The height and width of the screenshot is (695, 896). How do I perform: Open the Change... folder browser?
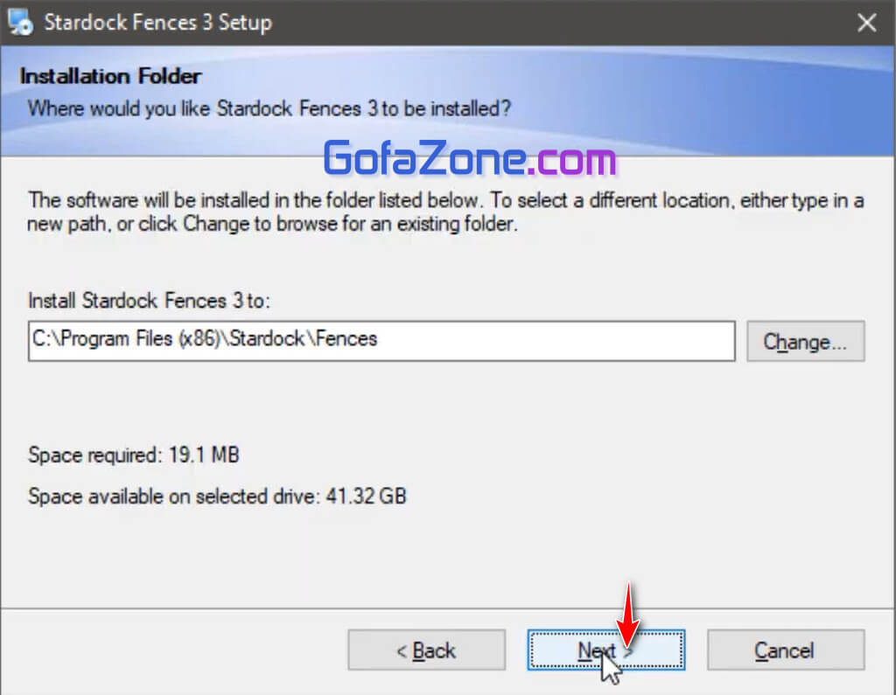coord(805,341)
